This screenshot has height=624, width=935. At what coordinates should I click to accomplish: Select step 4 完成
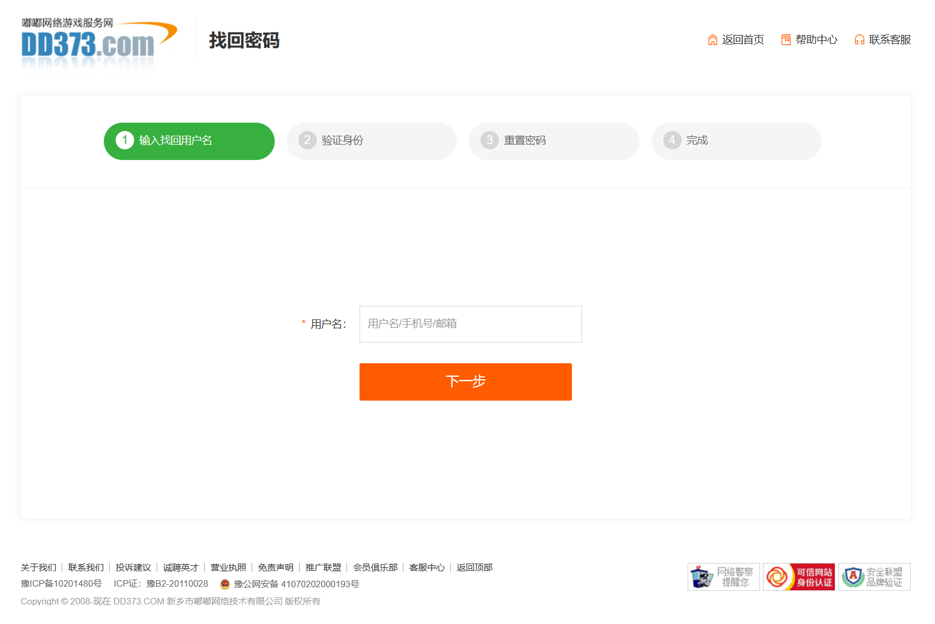pos(736,141)
